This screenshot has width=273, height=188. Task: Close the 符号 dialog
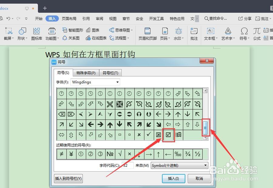pyautogui.click(x=207, y=61)
